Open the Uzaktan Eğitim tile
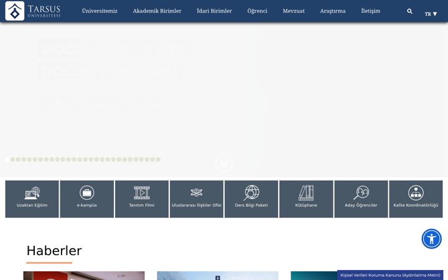This screenshot has height=280, width=448. pos(32,199)
